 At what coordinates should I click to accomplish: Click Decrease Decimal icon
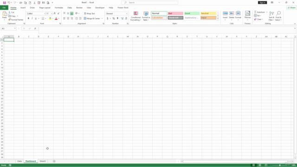(126, 19)
